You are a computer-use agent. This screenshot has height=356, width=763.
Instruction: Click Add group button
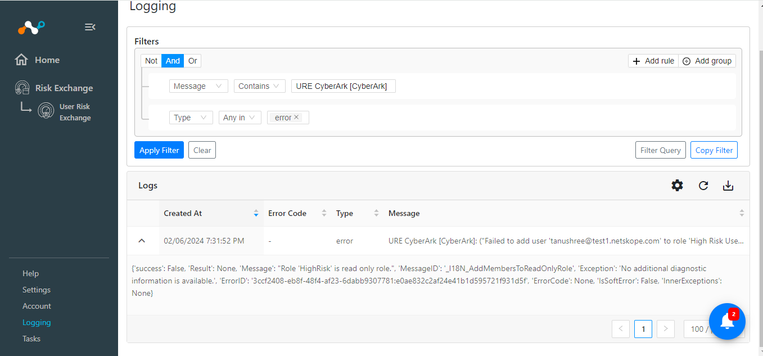(x=707, y=61)
